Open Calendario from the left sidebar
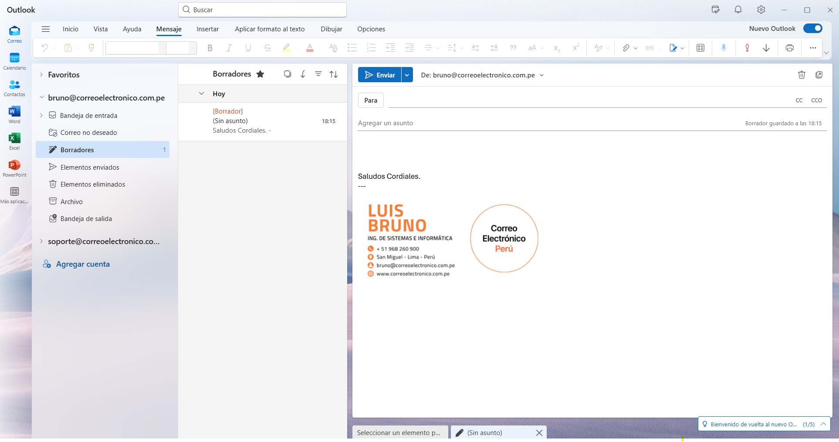The height and width of the screenshot is (442, 839). (x=14, y=61)
